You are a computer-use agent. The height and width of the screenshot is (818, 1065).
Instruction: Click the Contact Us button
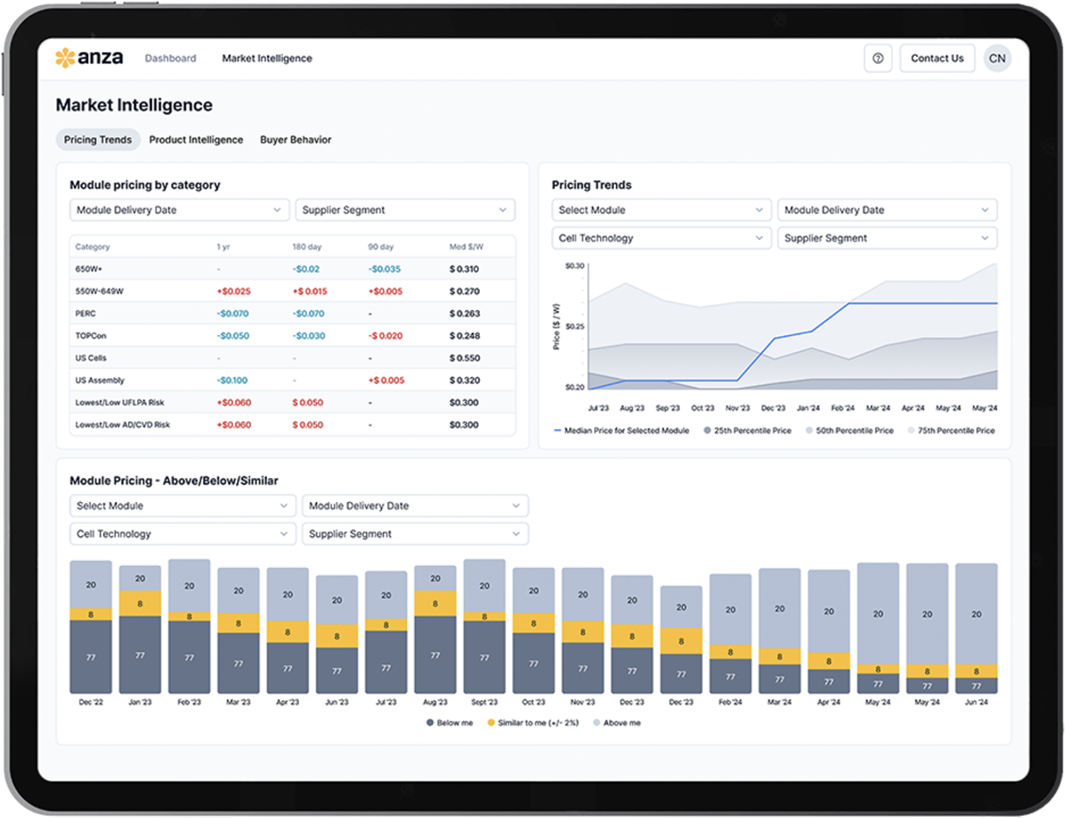click(936, 58)
